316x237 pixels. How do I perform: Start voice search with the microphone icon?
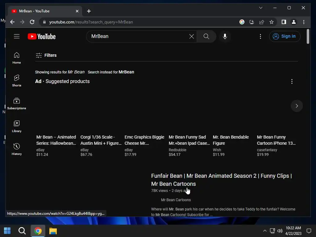click(x=225, y=36)
